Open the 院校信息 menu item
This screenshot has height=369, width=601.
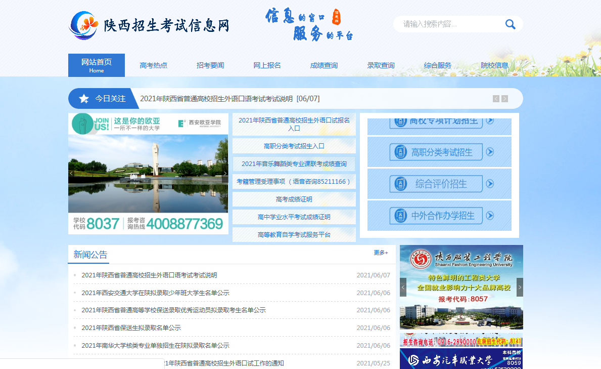point(494,65)
